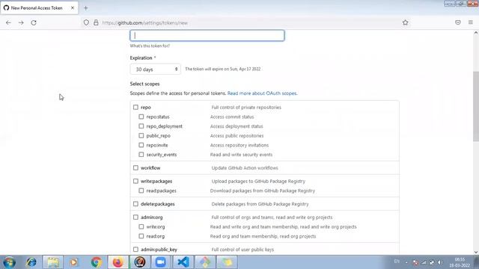This screenshot has width=479, height=269.
Task: Click 'Full control of private repositories' text
Action: tap(246, 108)
